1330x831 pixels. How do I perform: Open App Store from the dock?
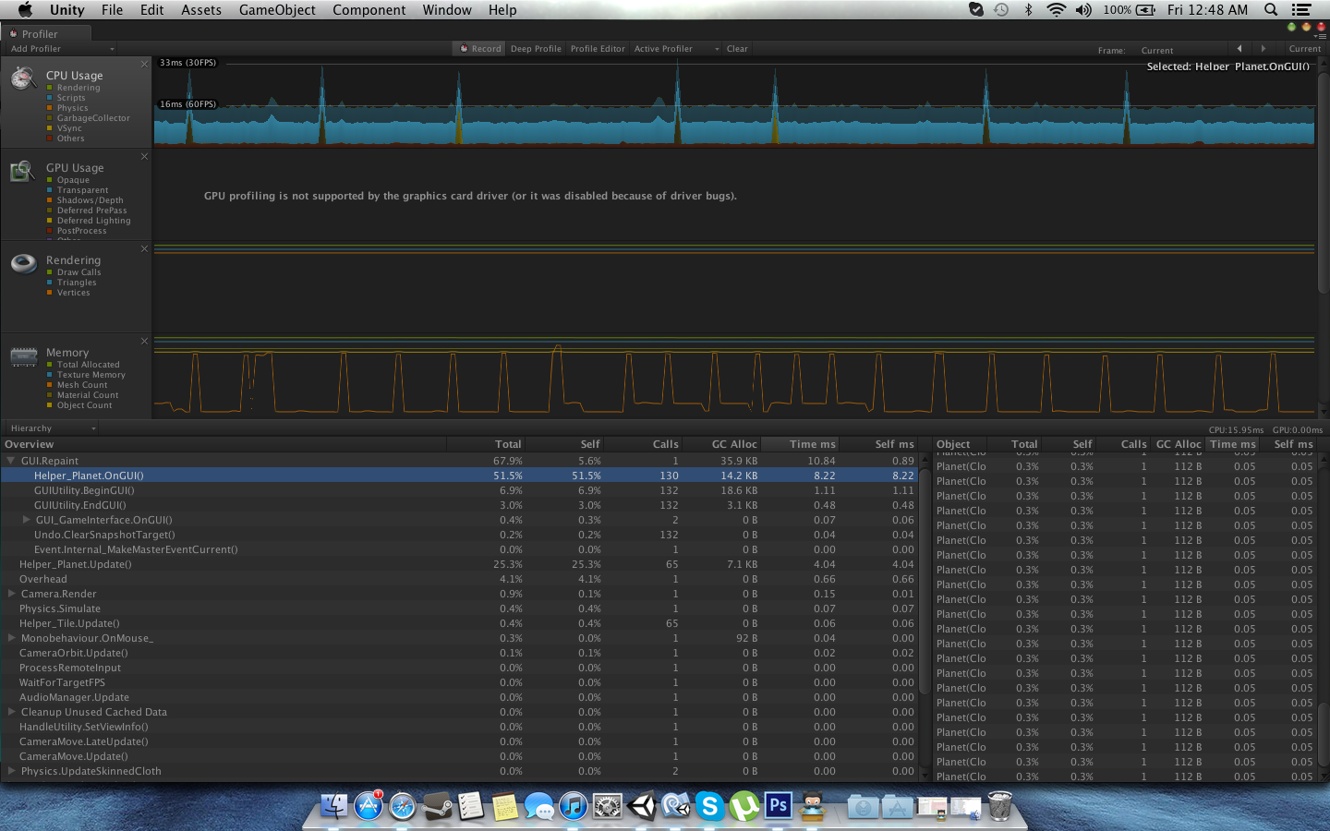[x=369, y=806]
